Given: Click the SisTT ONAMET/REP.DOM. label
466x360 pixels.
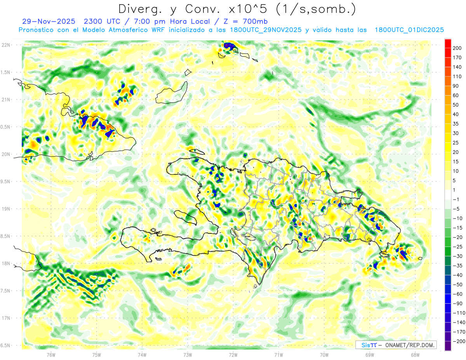Looking at the screenshot, I should tap(396, 345).
